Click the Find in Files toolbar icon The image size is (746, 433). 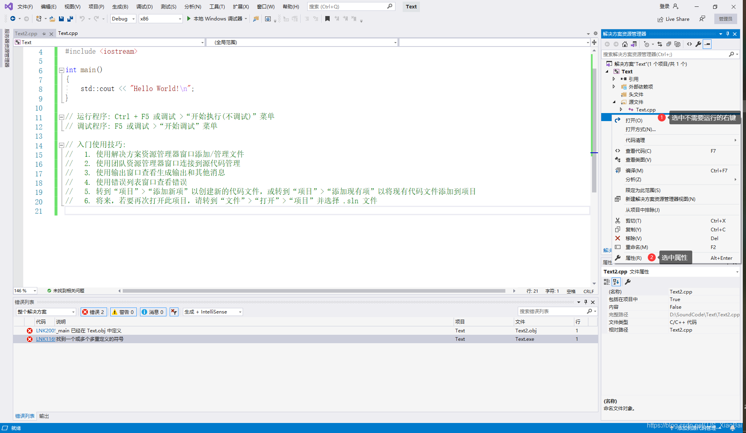coord(255,19)
